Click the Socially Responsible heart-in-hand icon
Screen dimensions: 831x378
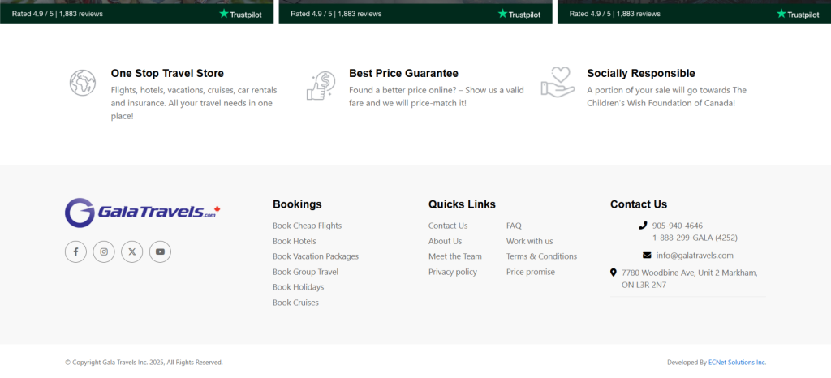[x=558, y=83]
